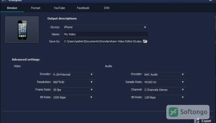Open Resolution dropdown showing 960*640
This screenshot has height=123, width=216.
tap(73, 82)
